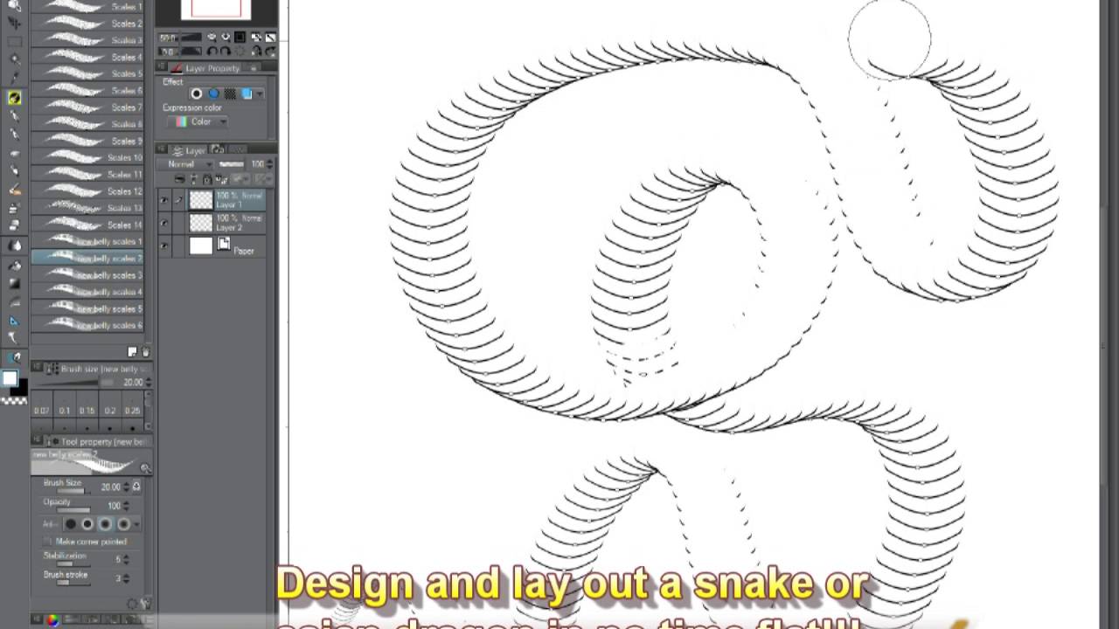
Task: Open the Expression color dropdown
Action: pos(198,122)
